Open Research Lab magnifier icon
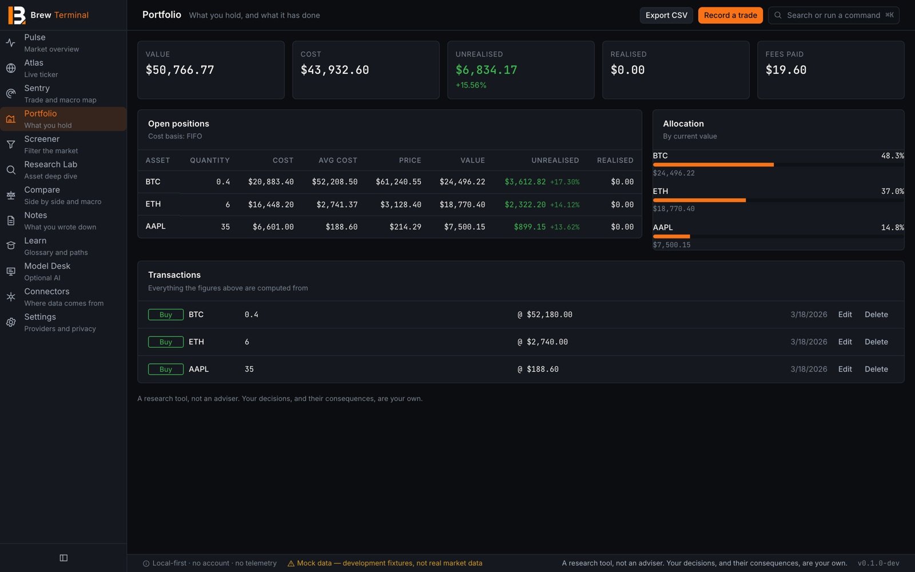This screenshot has height=572, width=915. 11,170
